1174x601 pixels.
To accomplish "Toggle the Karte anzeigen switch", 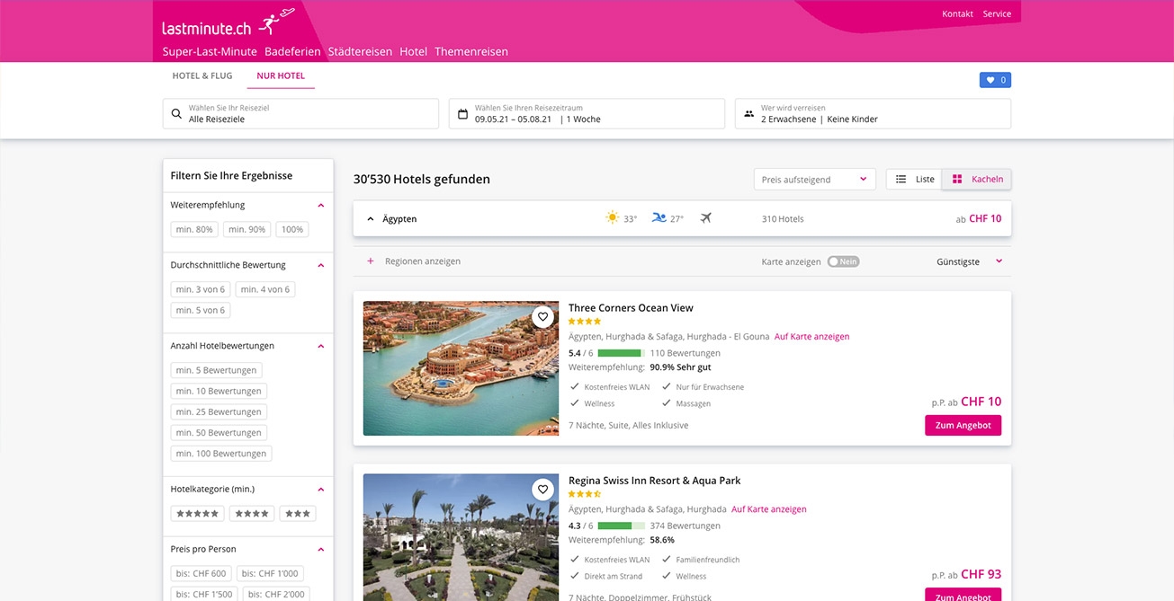I will click(843, 261).
